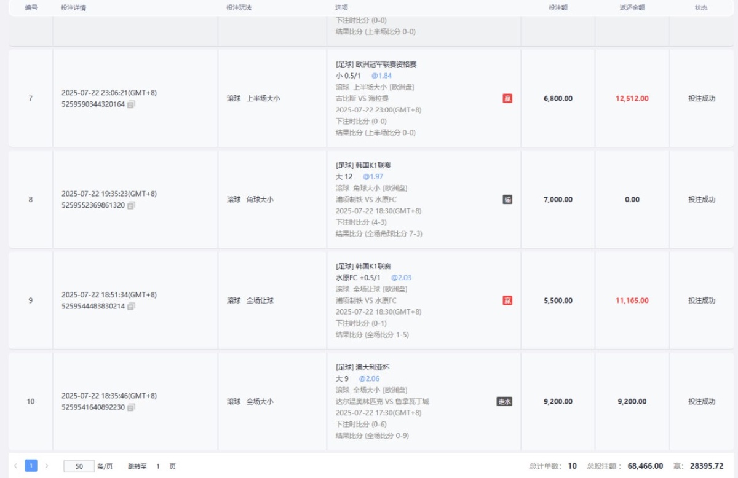This screenshot has height=478, width=738.
Task: Go to the next page arrow
Action: tap(46, 466)
